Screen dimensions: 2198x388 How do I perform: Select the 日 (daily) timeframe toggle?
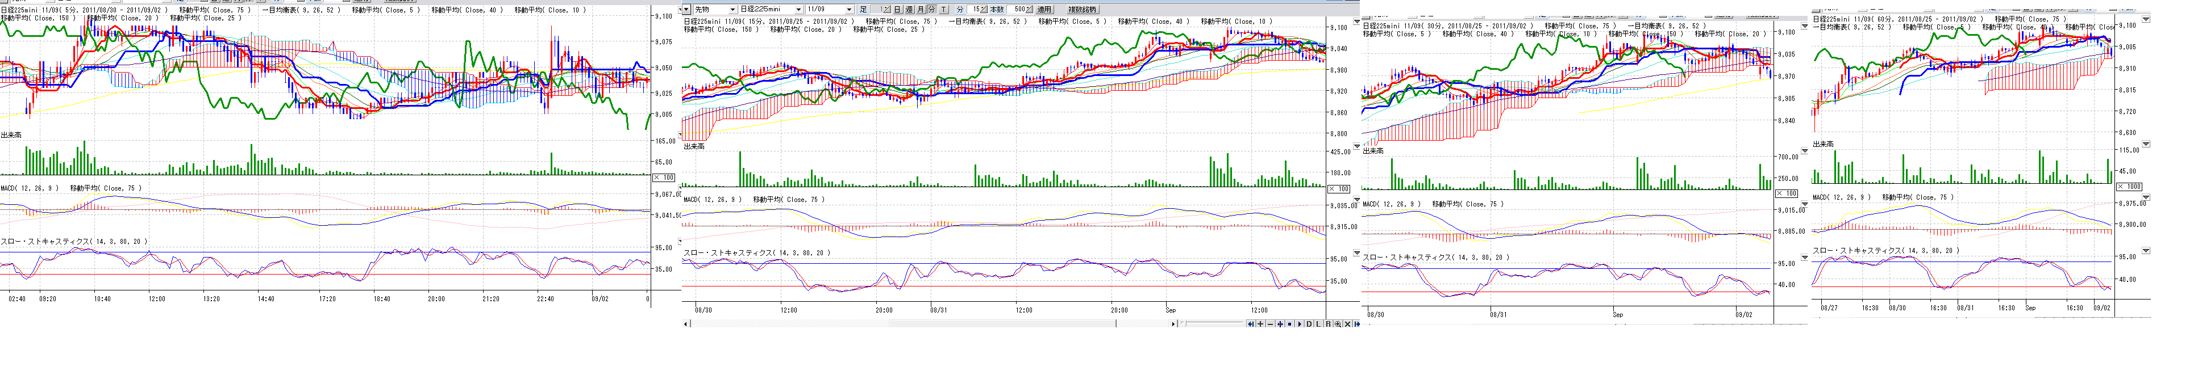(897, 9)
